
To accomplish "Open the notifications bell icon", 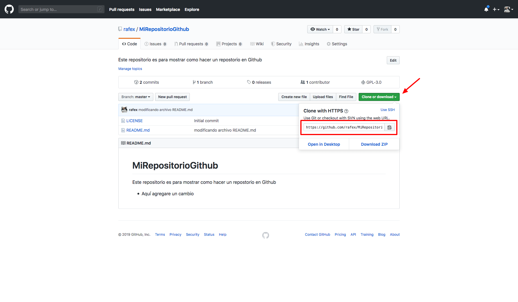I will pyautogui.click(x=486, y=9).
